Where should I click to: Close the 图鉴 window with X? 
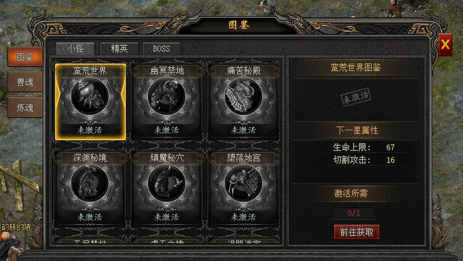(x=445, y=45)
